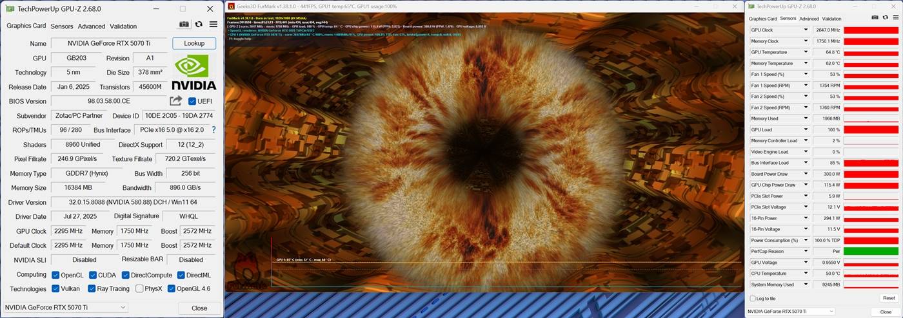Click the Driver Version text field

(133, 202)
